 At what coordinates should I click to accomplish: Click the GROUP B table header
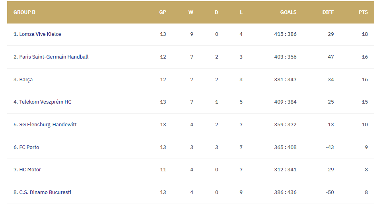click(24, 12)
